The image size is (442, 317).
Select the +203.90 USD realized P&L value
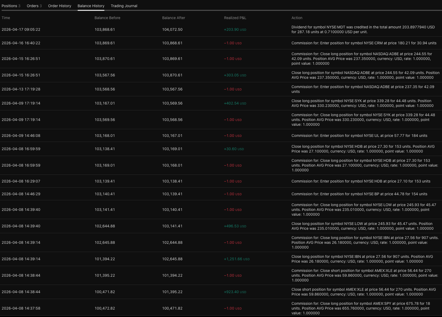(x=235, y=29)
